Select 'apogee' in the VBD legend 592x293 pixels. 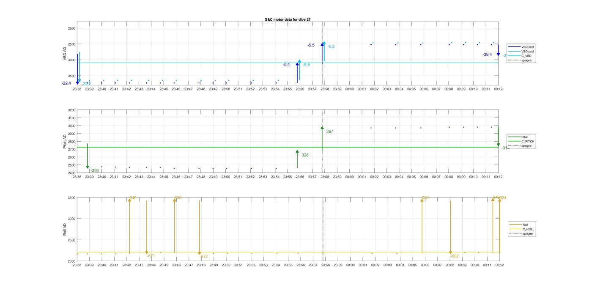coord(522,60)
